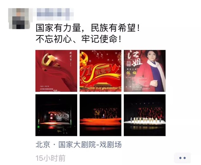View dark stage photo with red curtain projection
The image size is (201, 165).
coord(56,115)
